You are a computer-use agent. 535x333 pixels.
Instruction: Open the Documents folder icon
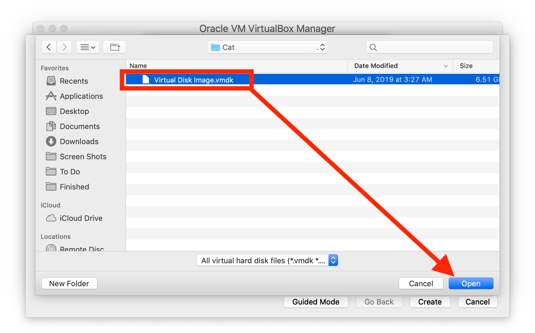point(80,126)
